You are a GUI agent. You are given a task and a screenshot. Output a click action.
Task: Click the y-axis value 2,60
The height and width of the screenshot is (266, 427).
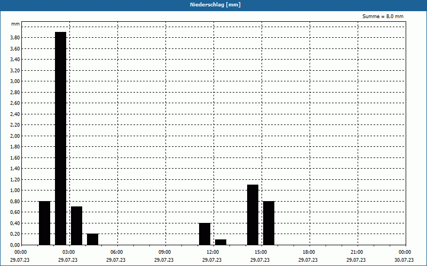15,103
